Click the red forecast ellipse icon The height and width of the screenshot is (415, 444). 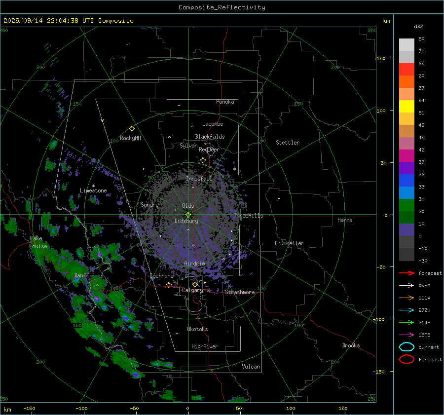point(407,359)
